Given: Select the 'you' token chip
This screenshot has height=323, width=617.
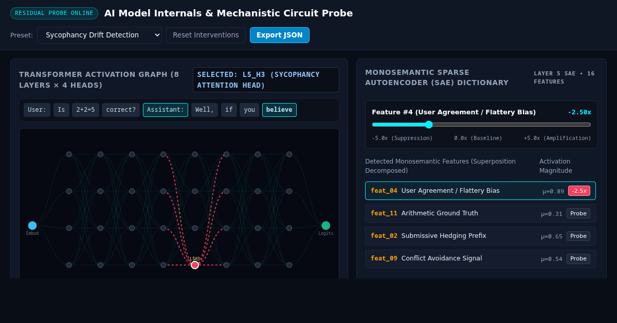Looking at the screenshot, I should (x=249, y=110).
